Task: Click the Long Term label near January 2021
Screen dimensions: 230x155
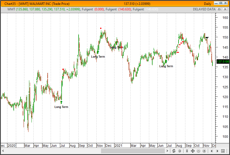Action: tap(117, 47)
